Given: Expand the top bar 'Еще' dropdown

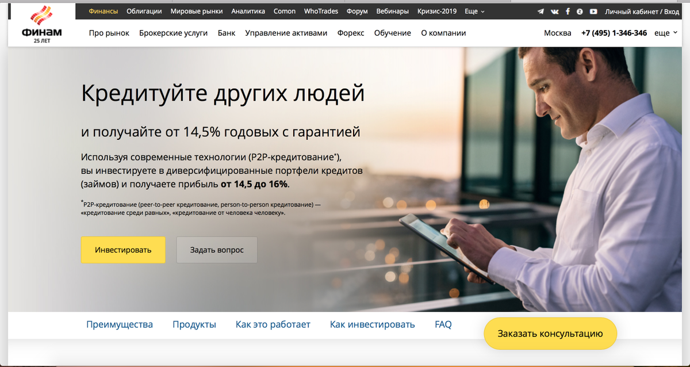Looking at the screenshot, I should [474, 11].
